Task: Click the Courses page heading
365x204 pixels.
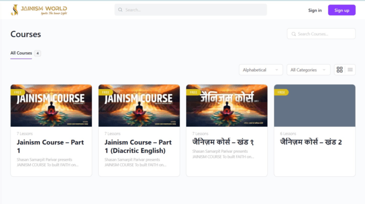Action: click(26, 34)
